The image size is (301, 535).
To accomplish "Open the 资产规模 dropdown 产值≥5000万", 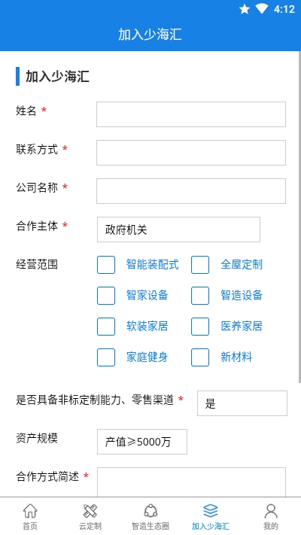I will (x=142, y=442).
